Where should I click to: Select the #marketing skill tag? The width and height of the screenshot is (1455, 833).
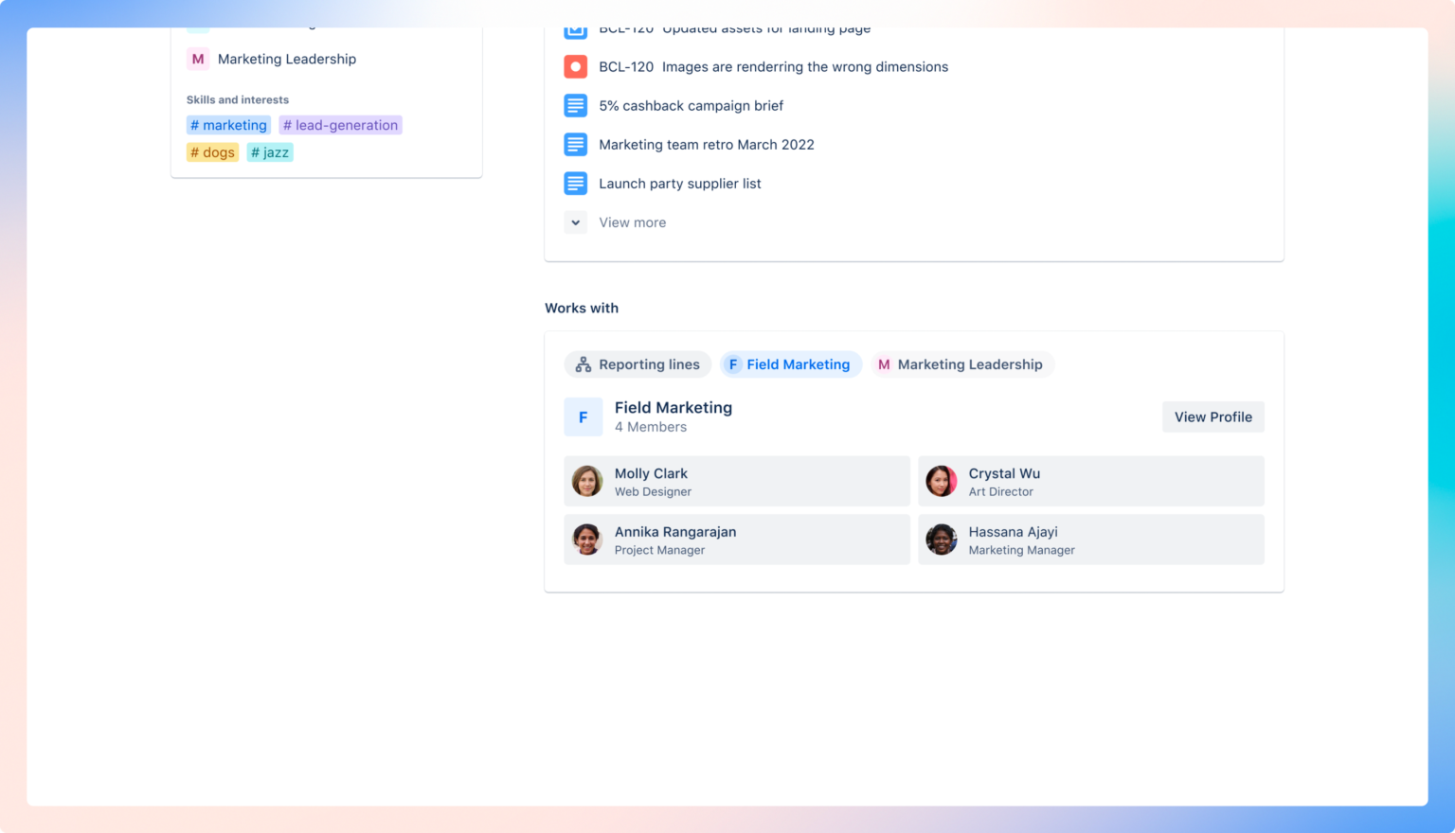(x=228, y=124)
